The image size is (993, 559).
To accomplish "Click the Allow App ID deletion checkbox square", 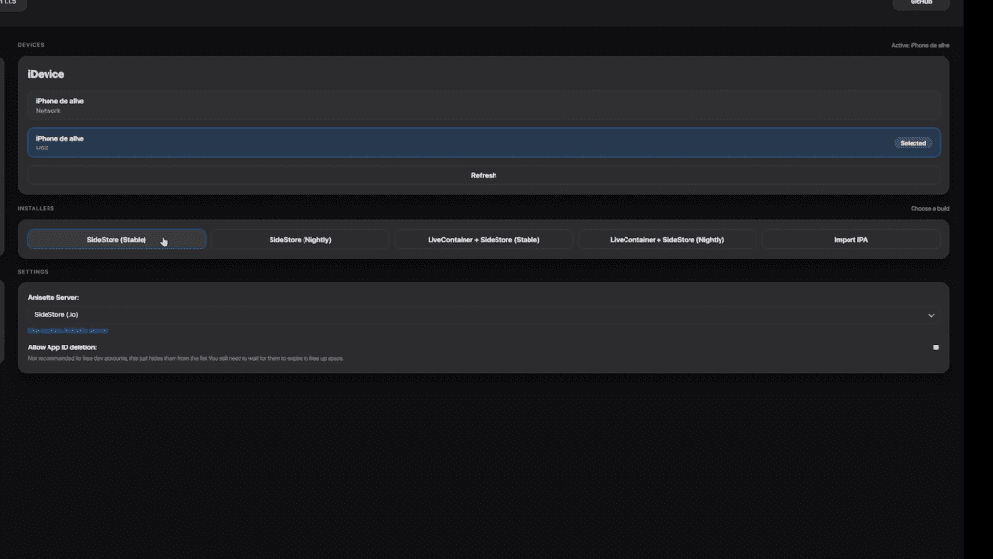I will (x=934, y=346).
